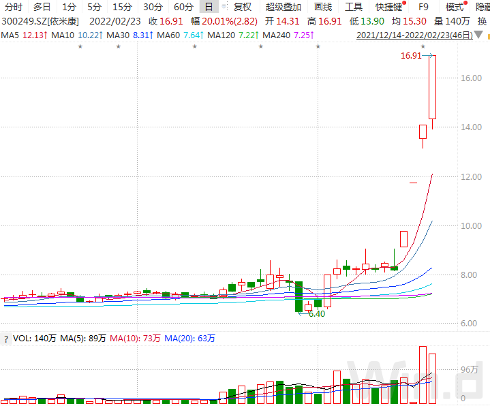Select the 30分 chart period
The image size is (490, 406).
153,7
